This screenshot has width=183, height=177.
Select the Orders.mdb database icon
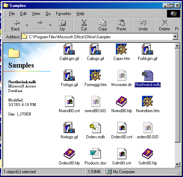tap(95, 128)
